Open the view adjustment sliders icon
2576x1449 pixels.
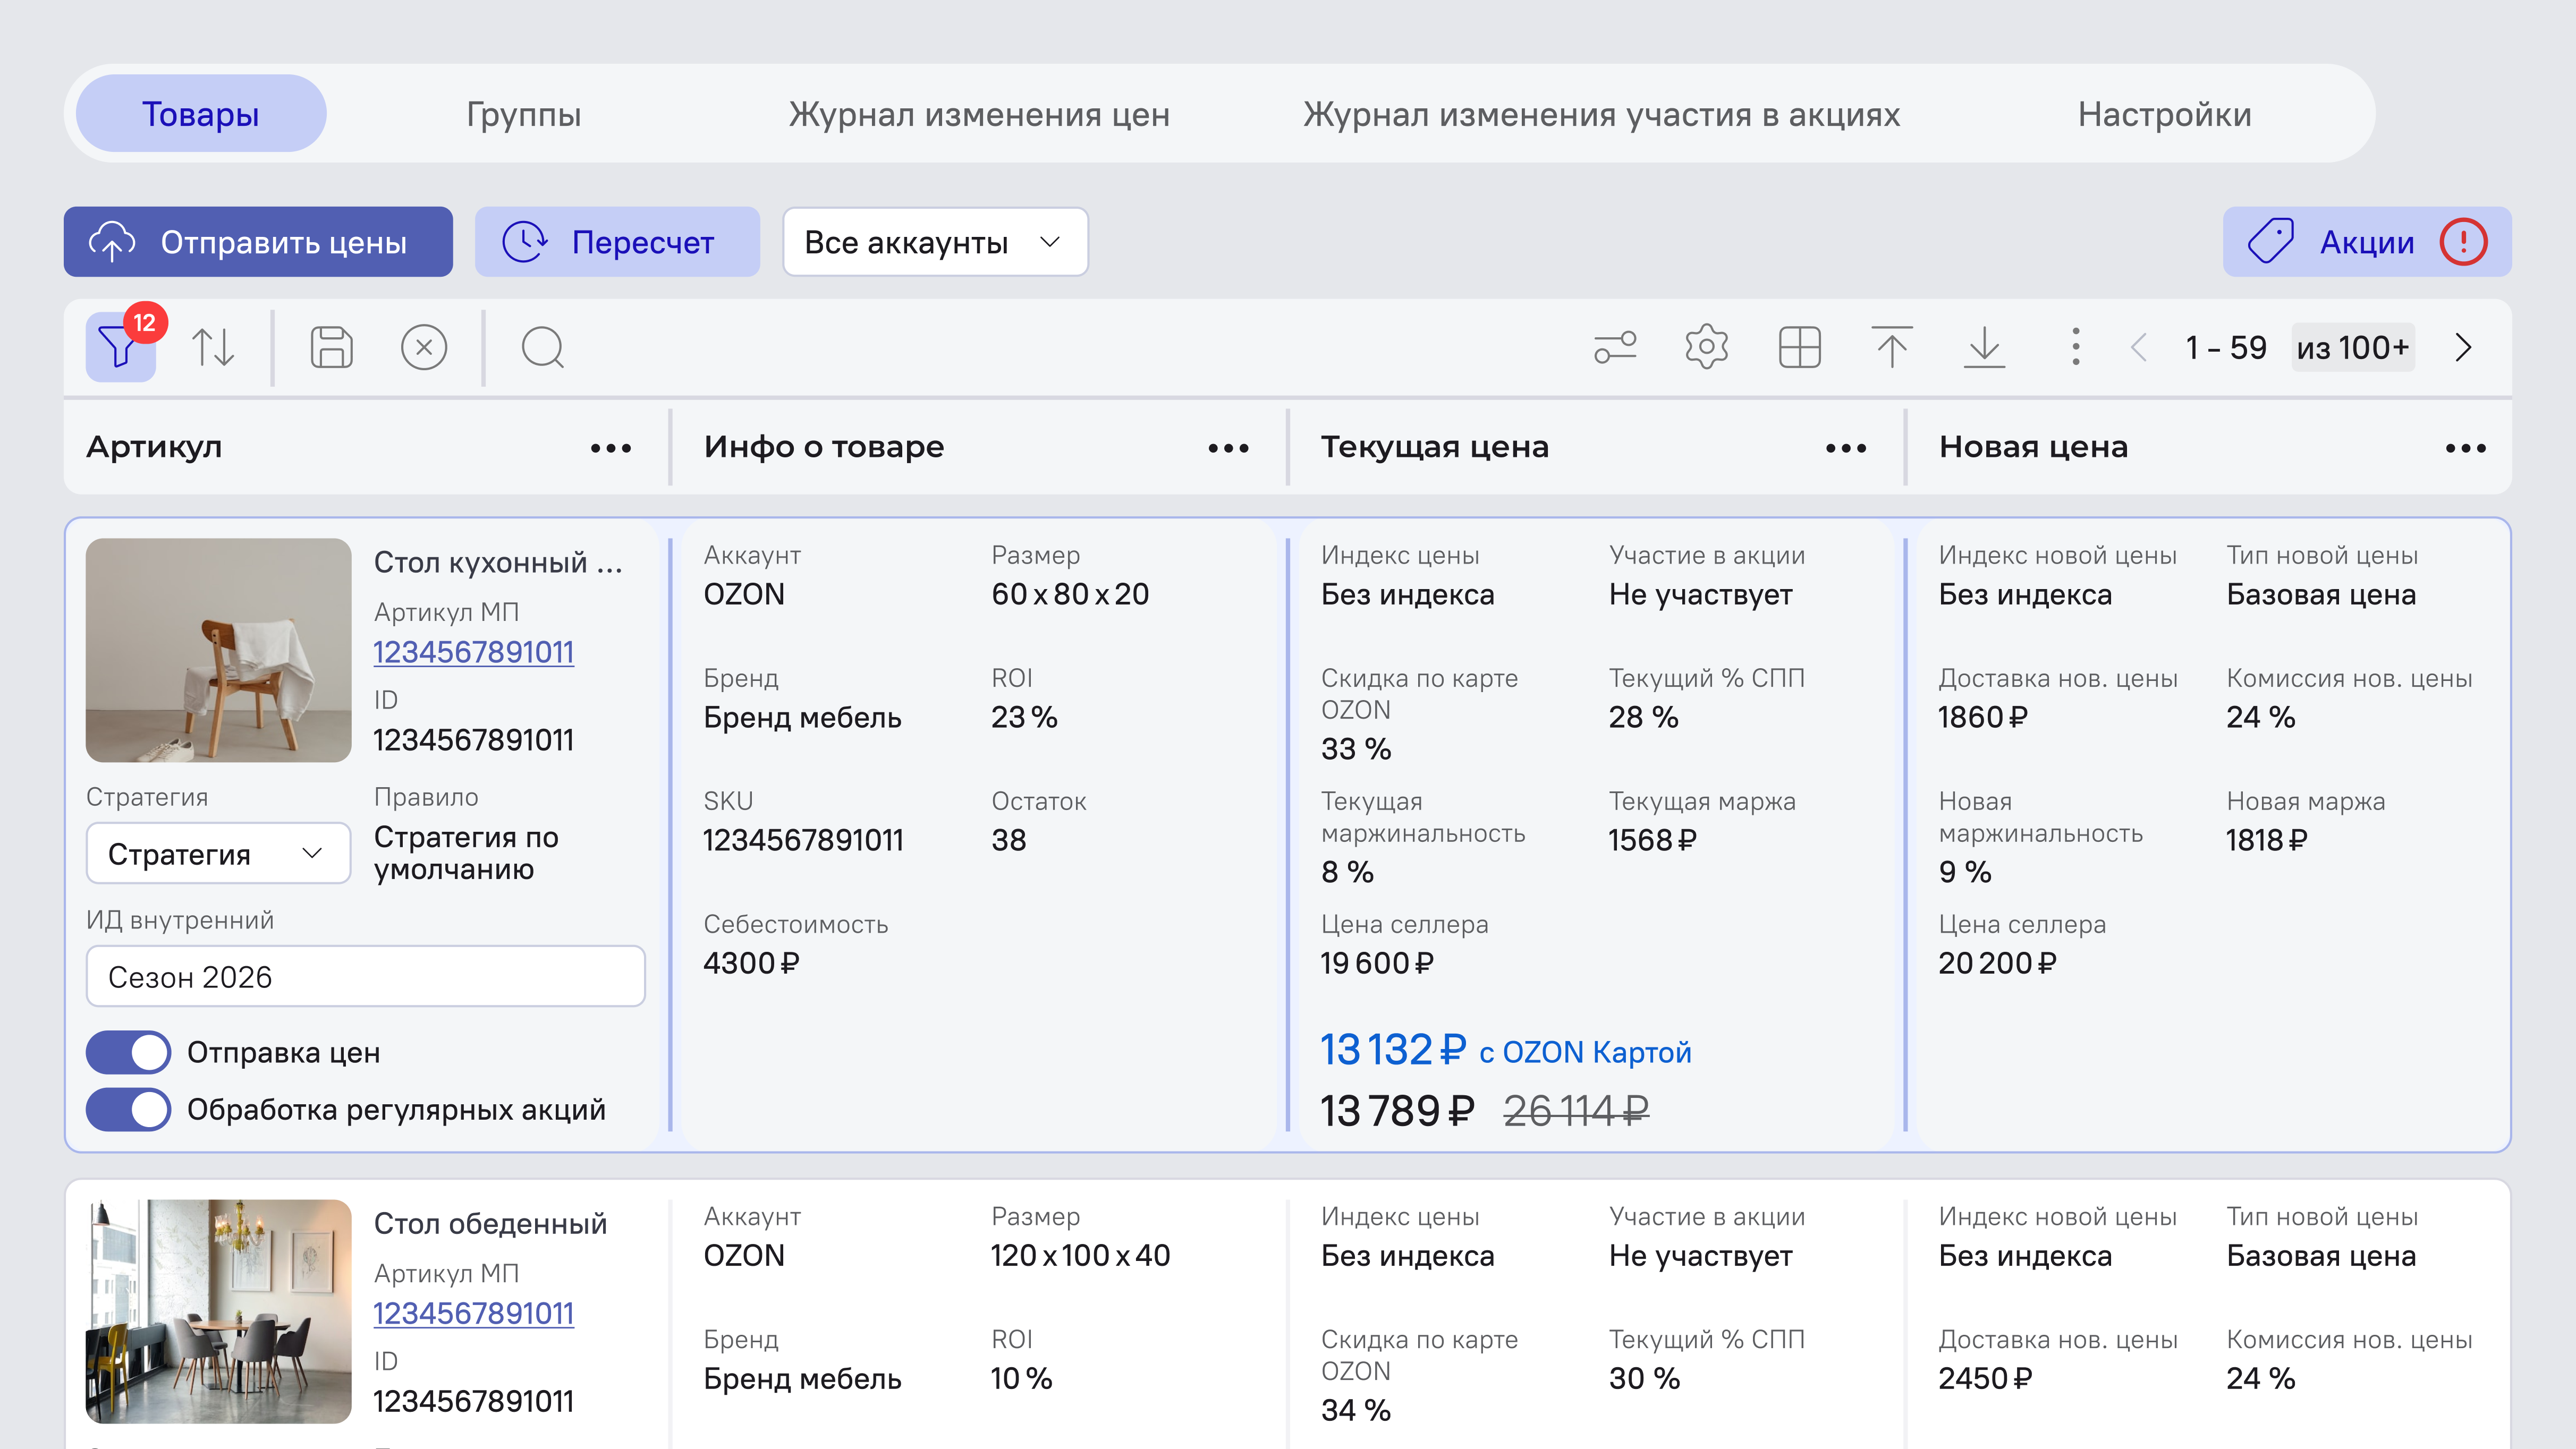[x=1615, y=348]
